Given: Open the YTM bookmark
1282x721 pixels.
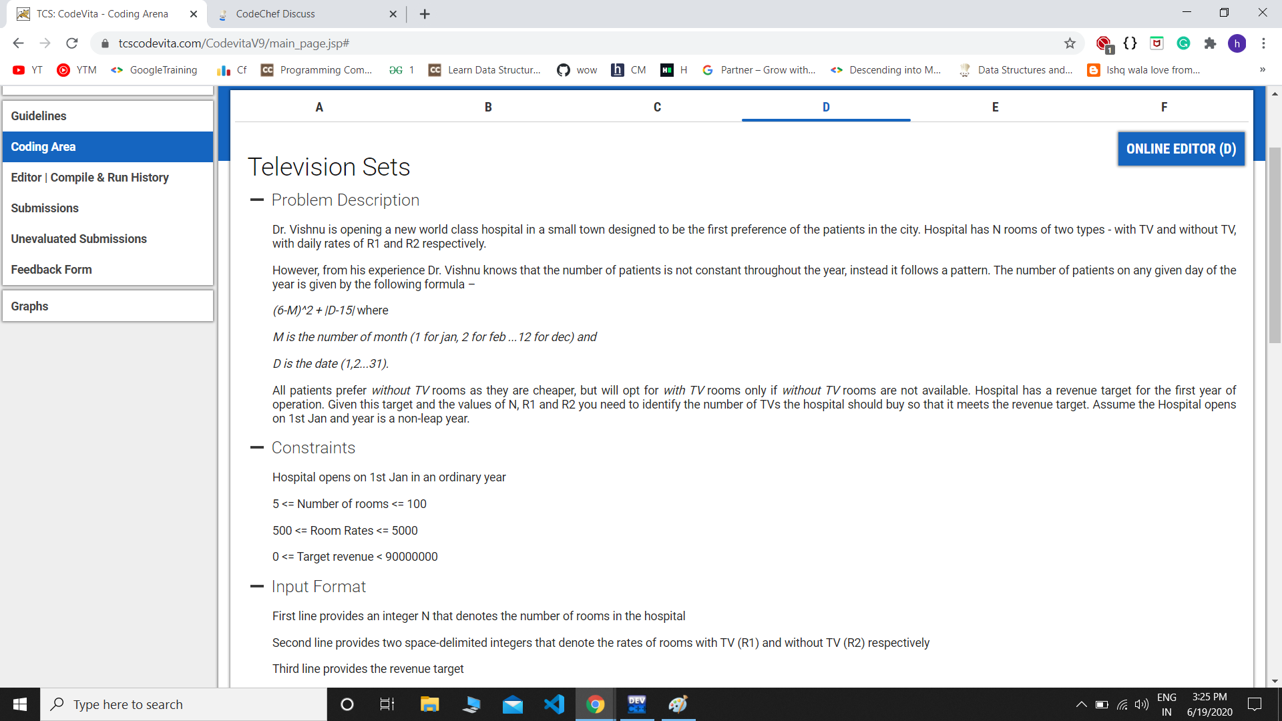Looking at the screenshot, I should tap(77, 70).
